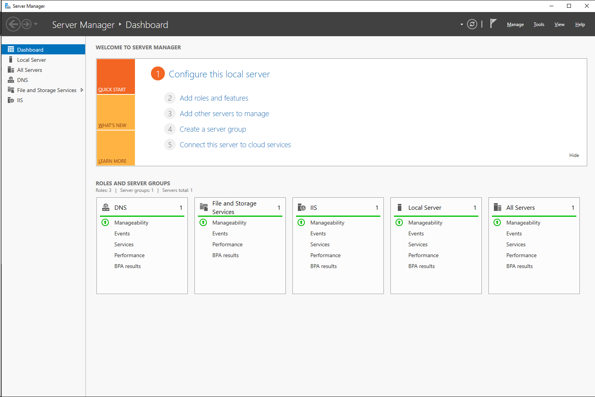Select All Servers in the left navigation
Screen dimensions: 595x397
[x=43, y=70]
